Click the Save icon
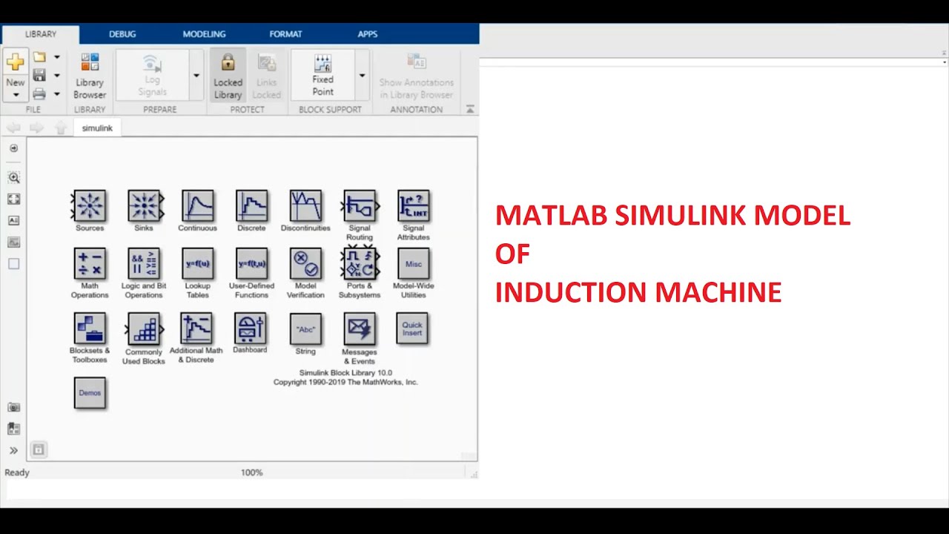Screen dimensions: 949x534 click(x=39, y=76)
